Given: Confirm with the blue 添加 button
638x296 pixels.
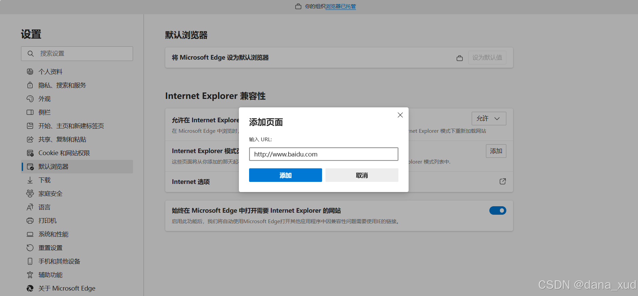Looking at the screenshot, I should (285, 175).
